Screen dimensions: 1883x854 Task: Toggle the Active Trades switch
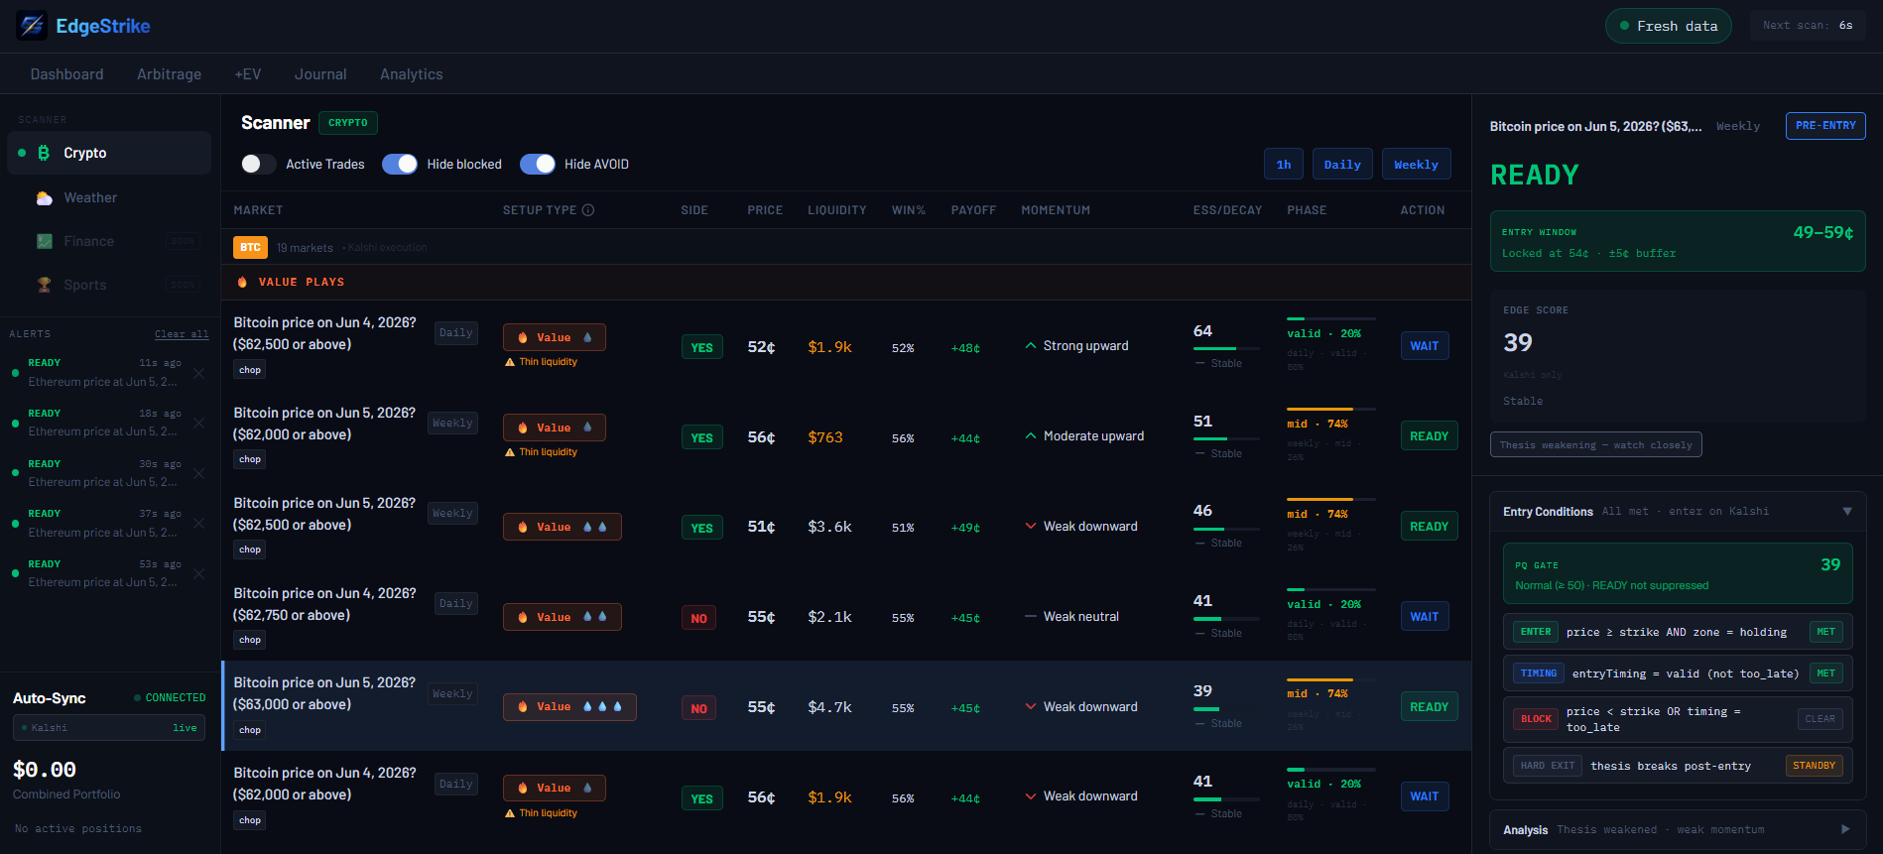[x=258, y=164]
